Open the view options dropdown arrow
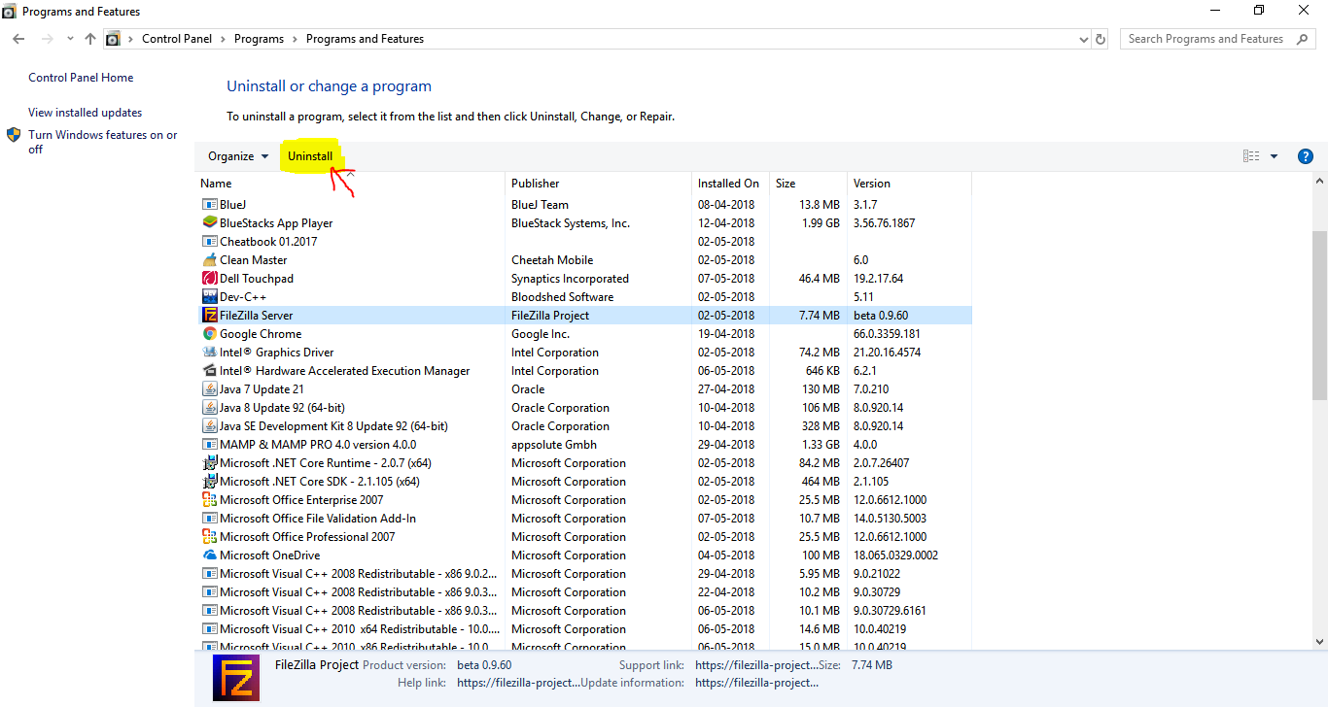Screen dimensions: 1328x707 [1274, 156]
